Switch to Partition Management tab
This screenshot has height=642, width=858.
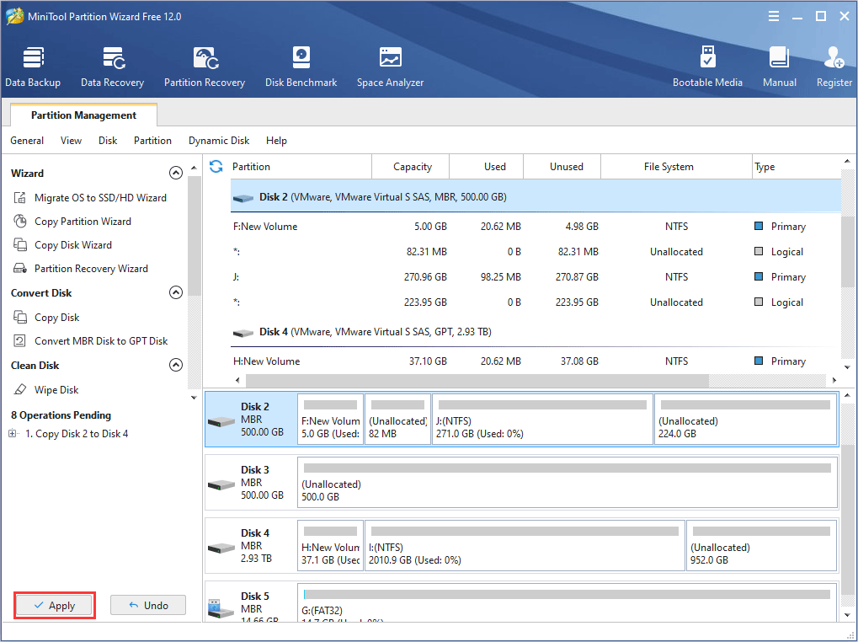click(x=83, y=115)
